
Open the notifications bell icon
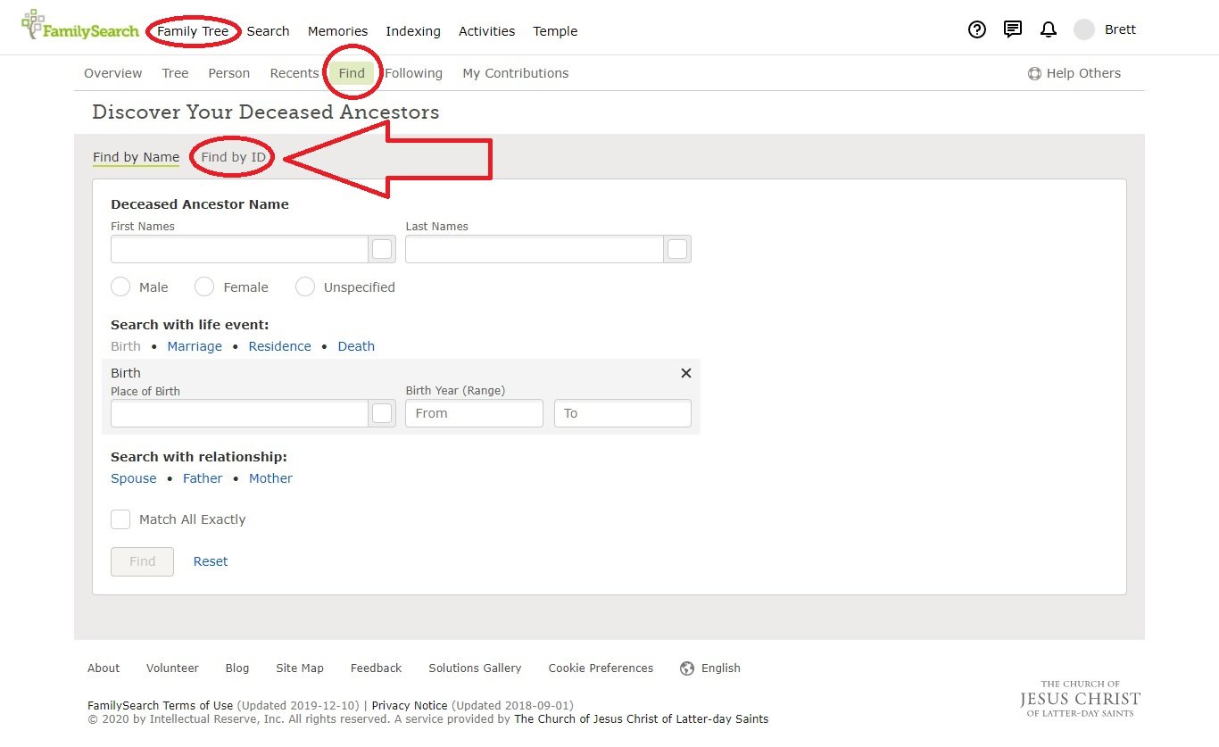[1048, 29]
